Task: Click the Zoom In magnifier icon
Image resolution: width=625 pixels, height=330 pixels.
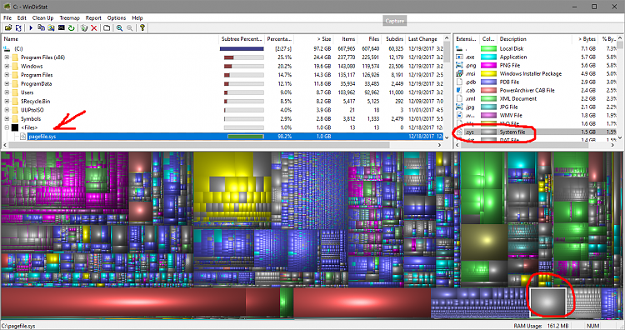Action: (x=119, y=27)
